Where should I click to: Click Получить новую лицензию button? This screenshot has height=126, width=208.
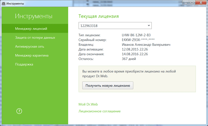(x=108, y=85)
